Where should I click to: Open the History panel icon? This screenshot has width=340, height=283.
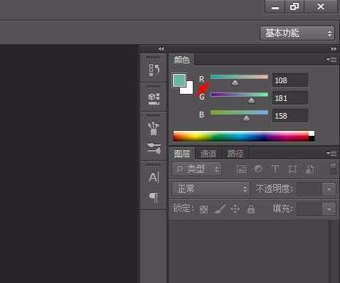[154, 70]
